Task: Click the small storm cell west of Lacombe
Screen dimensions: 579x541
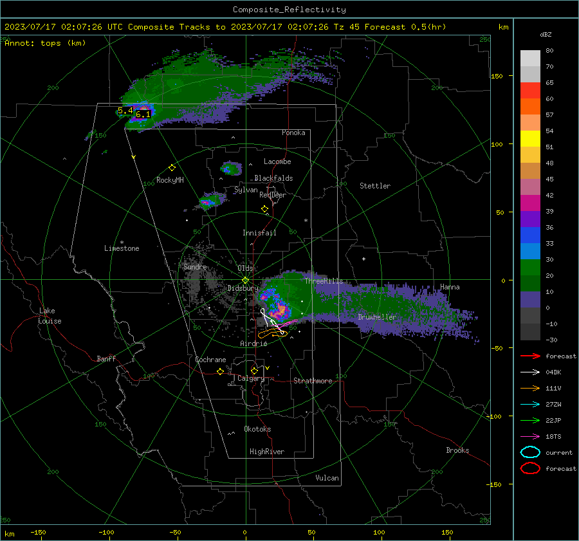Action: [x=231, y=169]
